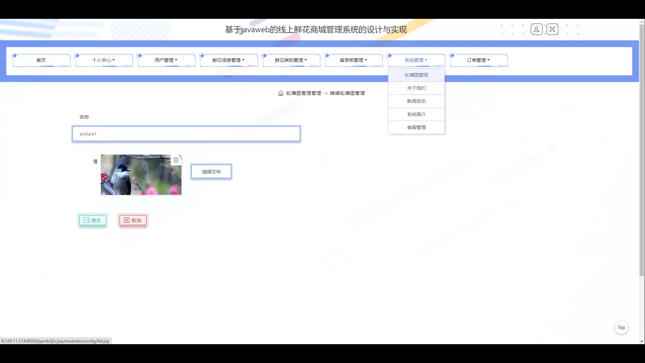Expand the 订单管理 dropdown menu

point(479,60)
